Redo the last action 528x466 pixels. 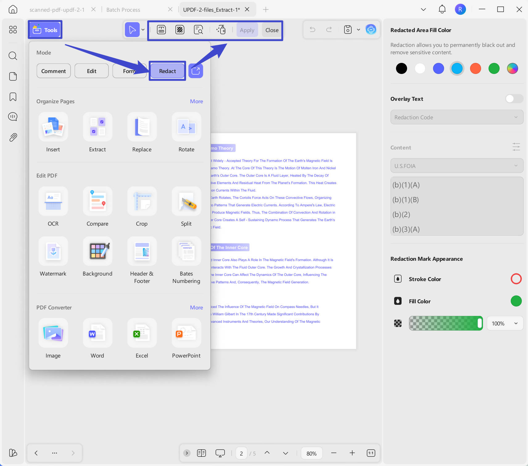point(329,30)
